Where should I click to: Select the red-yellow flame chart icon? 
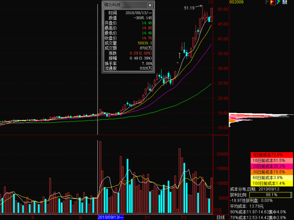[x=273, y=3]
